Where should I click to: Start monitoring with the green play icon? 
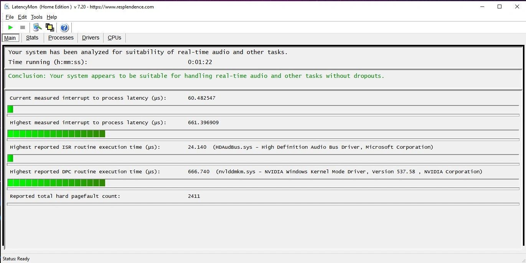tap(11, 27)
